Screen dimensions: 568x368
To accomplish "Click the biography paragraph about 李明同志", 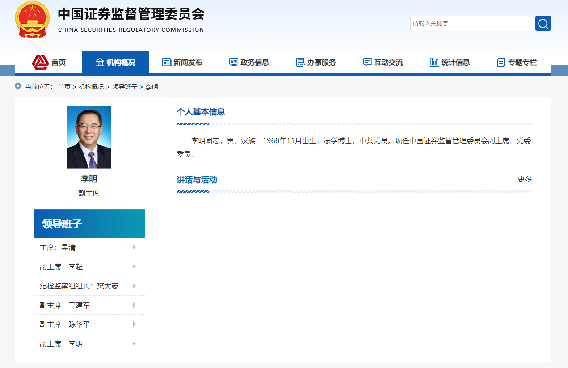I will click(x=354, y=148).
